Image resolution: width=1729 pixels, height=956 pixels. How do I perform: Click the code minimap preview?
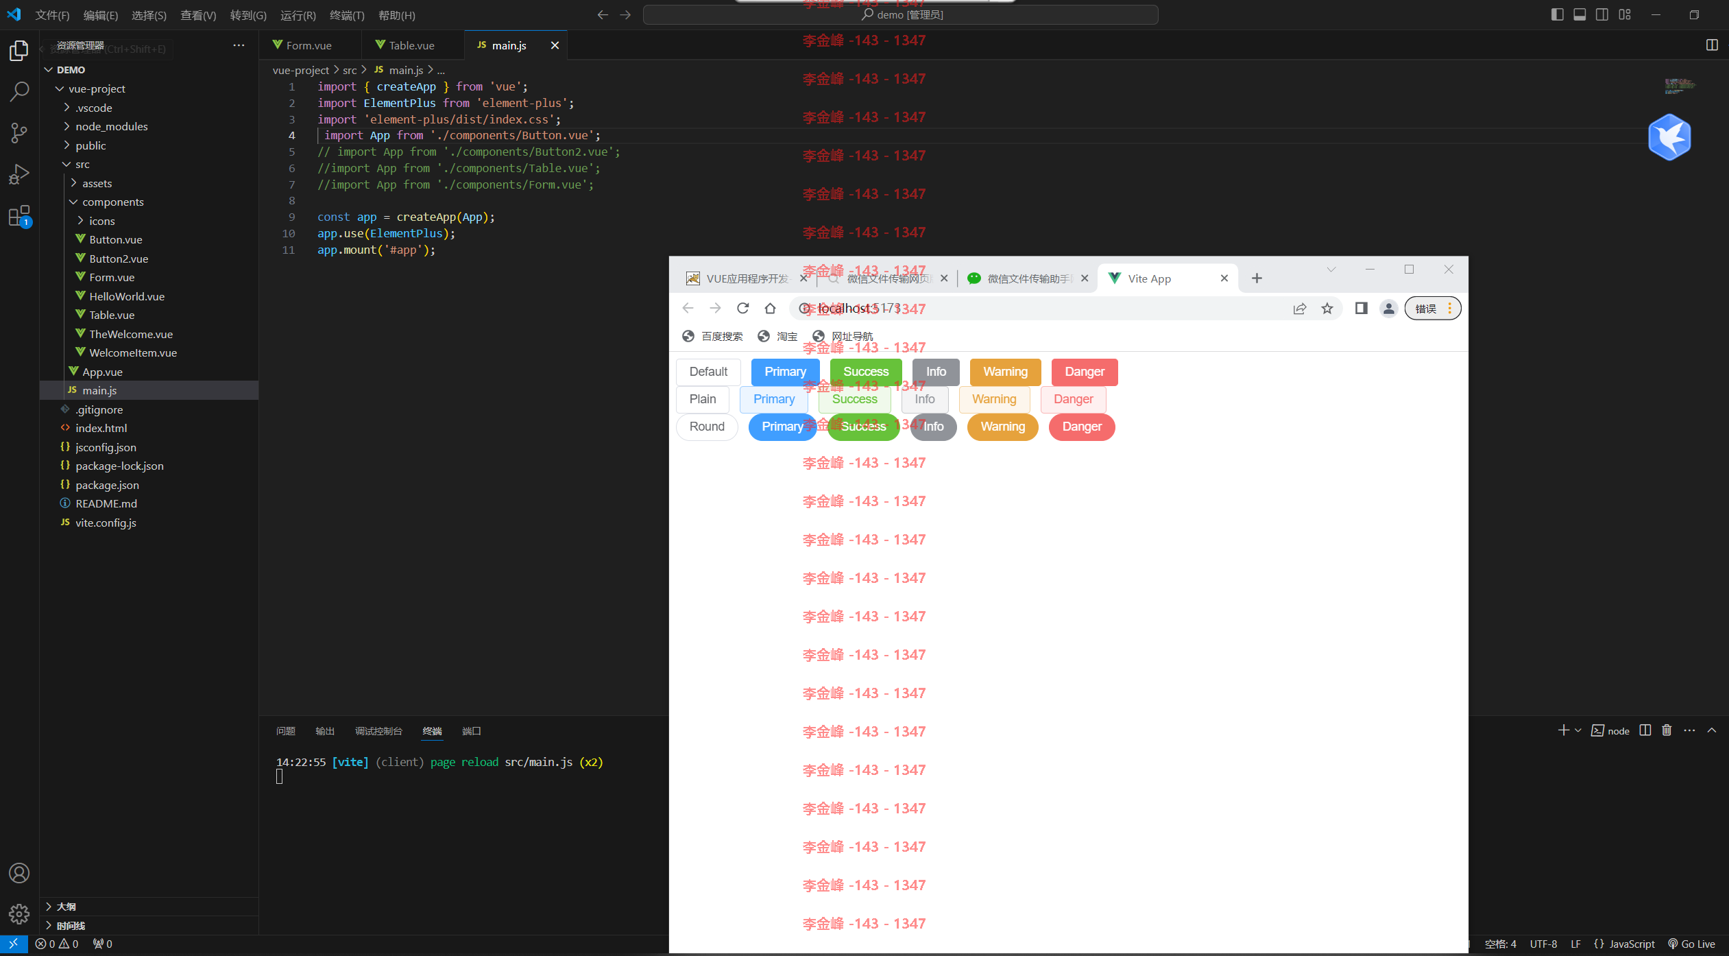coord(1679,85)
